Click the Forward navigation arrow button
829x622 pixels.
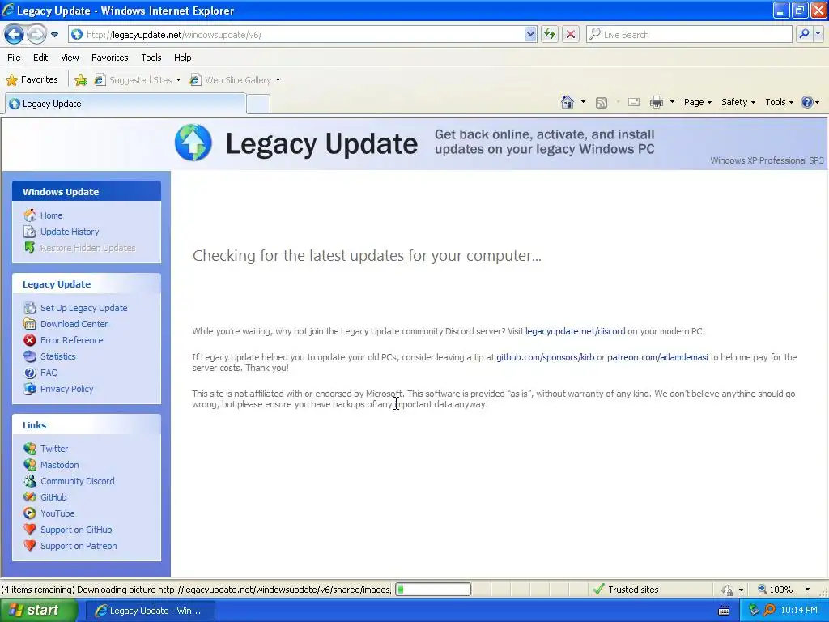(x=36, y=35)
